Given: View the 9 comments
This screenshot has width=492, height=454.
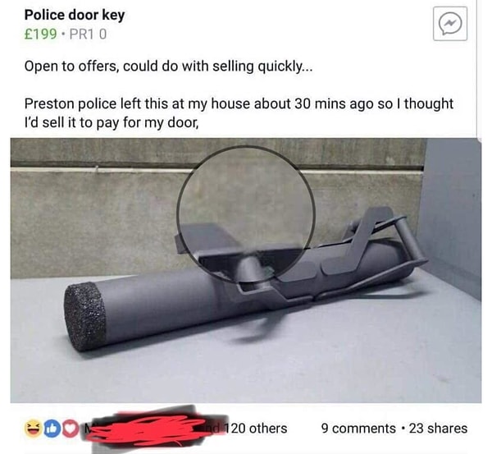Looking at the screenshot, I should (x=358, y=429).
